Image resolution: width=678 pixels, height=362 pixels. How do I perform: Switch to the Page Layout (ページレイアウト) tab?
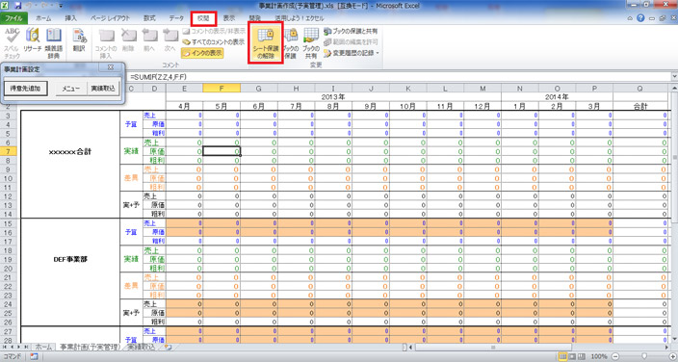[x=110, y=18]
